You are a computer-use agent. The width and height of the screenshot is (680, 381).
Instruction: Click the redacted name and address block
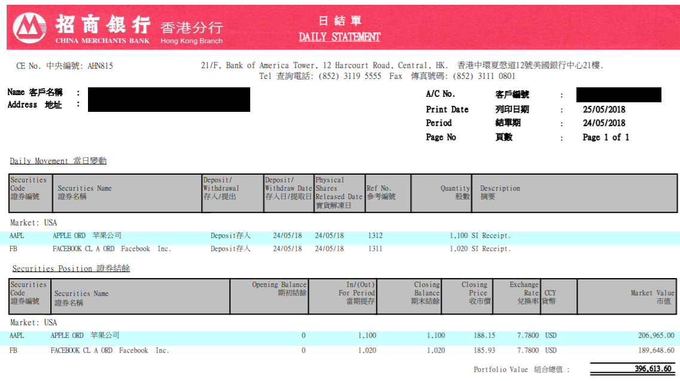[x=169, y=100]
